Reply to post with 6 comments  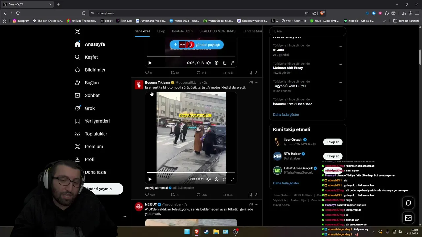148,72
